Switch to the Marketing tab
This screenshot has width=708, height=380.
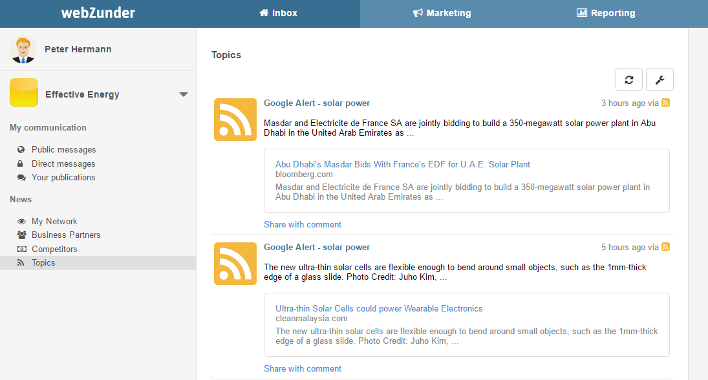coord(442,13)
